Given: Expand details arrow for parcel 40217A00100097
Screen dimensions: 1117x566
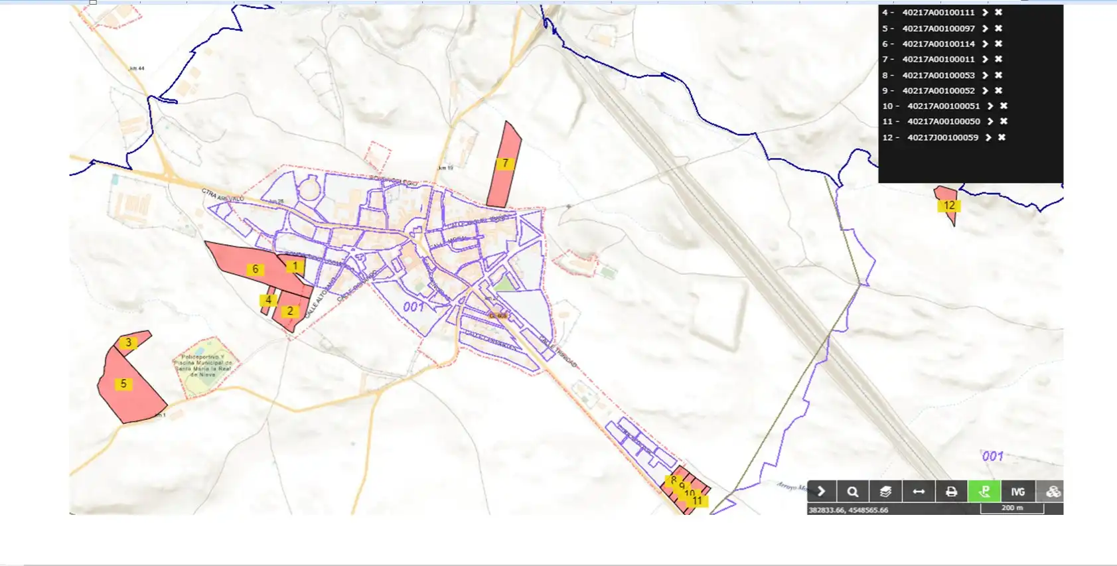Looking at the screenshot, I should 985,29.
